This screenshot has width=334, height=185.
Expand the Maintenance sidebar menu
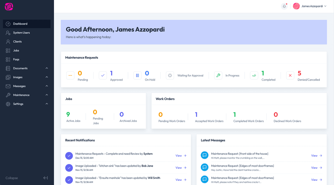pyautogui.click(x=47, y=95)
